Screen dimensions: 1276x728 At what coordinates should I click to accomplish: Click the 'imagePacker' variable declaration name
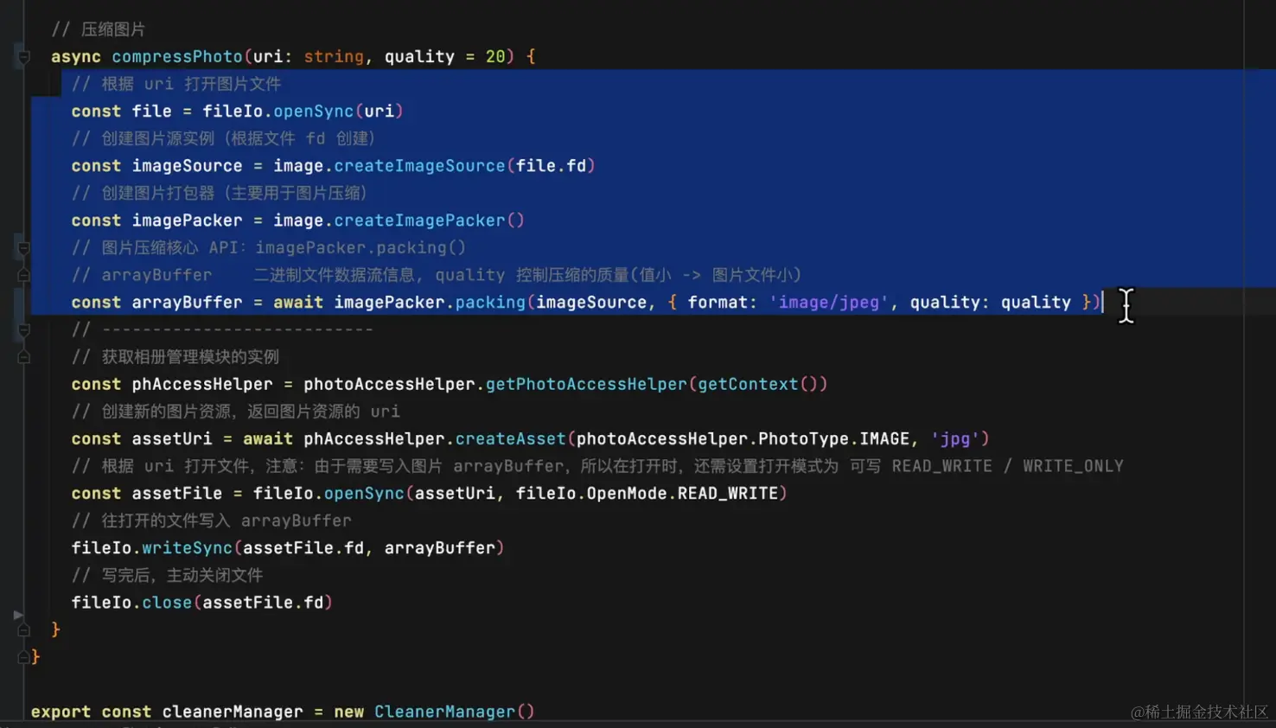click(x=187, y=220)
